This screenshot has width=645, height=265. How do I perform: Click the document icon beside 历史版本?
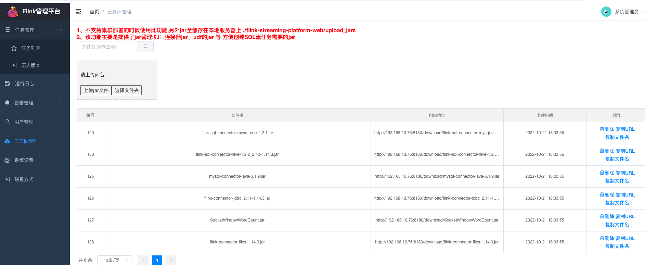(14, 65)
